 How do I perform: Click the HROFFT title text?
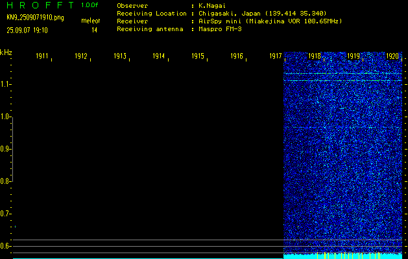click(40, 5)
